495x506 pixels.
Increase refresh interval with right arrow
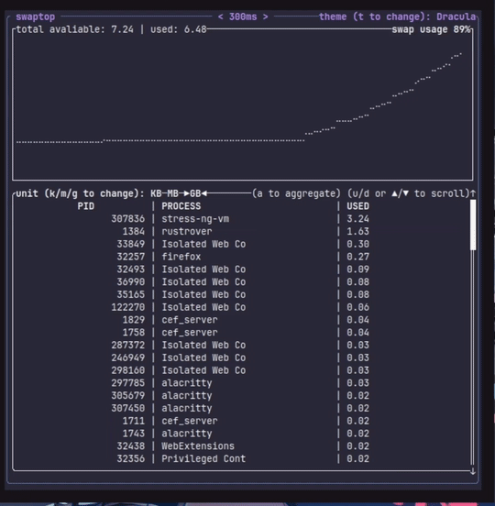pos(265,16)
